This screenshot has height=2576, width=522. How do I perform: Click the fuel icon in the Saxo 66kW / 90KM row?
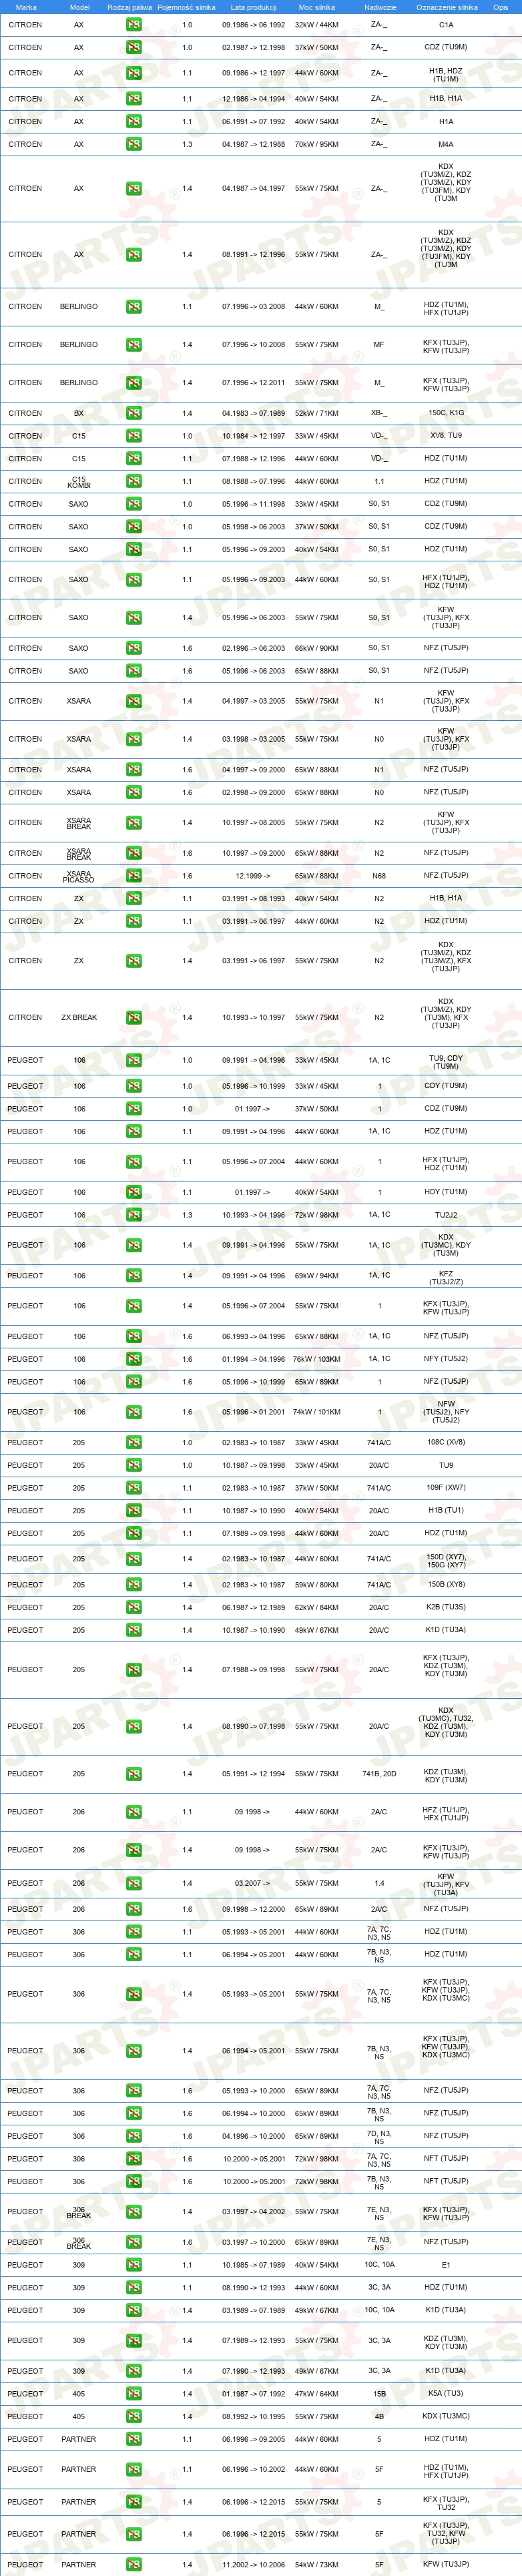click(133, 648)
